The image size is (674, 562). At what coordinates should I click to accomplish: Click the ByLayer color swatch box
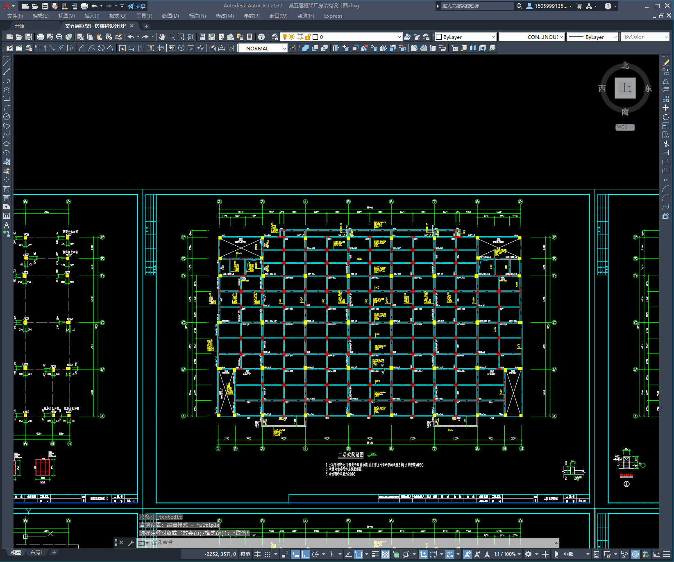click(439, 37)
